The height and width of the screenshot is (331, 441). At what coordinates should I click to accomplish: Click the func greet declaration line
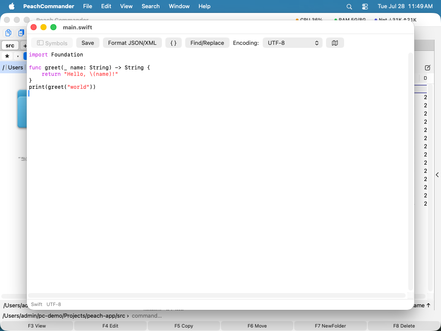[90, 68]
